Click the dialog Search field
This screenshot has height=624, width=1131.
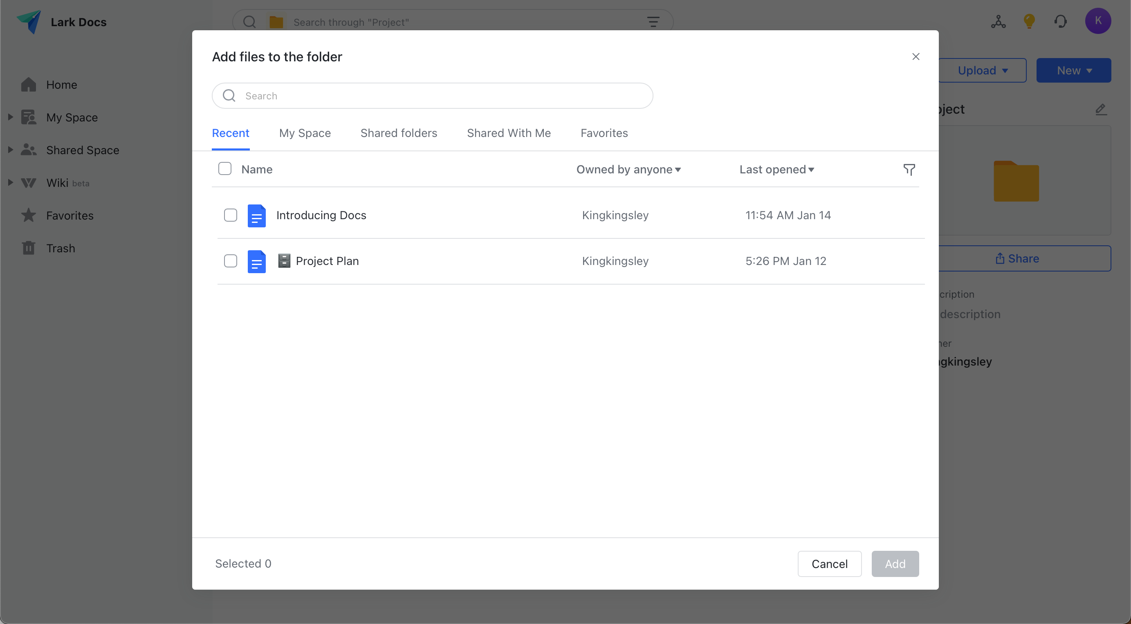432,96
